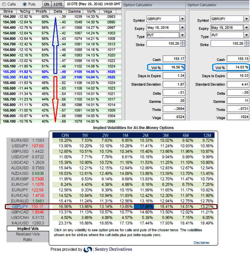Viewport: 250px width, 253px height.
Task: Click the Prob% column header
Action: tap(41, 12)
